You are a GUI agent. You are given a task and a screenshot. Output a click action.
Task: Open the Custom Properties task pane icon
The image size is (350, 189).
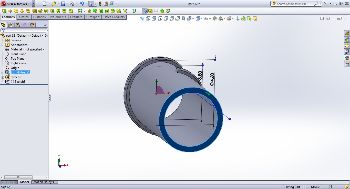pyautogui.click(x=347, y=64)
